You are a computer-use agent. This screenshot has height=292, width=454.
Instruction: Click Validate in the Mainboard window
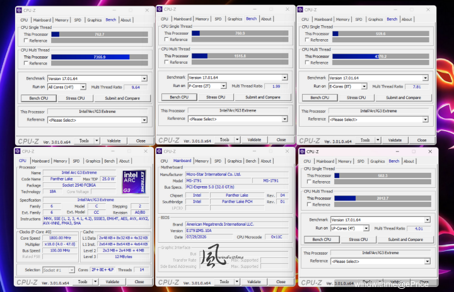point(254,281)
